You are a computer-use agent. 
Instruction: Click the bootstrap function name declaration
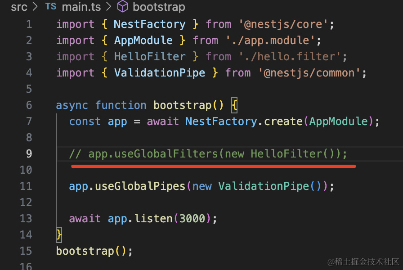182,105
